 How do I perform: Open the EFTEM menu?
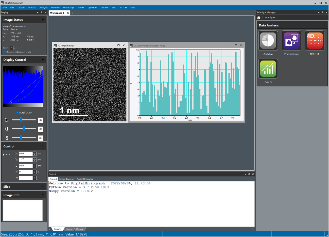pos(124,8)
